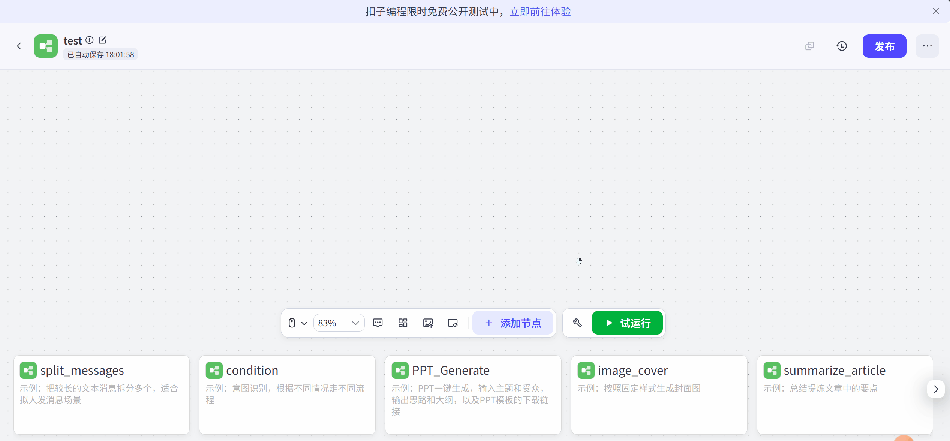Open the mouse interaction mode dropdown
This screenshot has height=441, width=950.
pyautogui.click(x=298, y=323)
